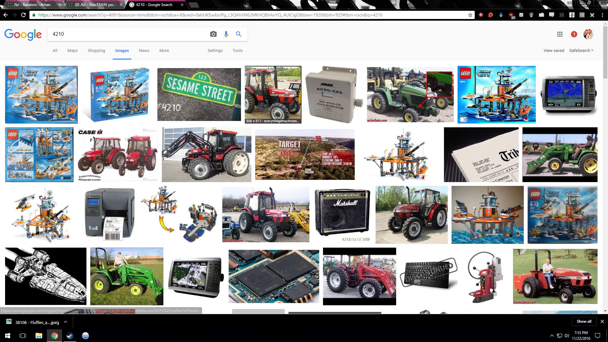
Task: Switch to the Maps tab
Action: pos(73,51)
